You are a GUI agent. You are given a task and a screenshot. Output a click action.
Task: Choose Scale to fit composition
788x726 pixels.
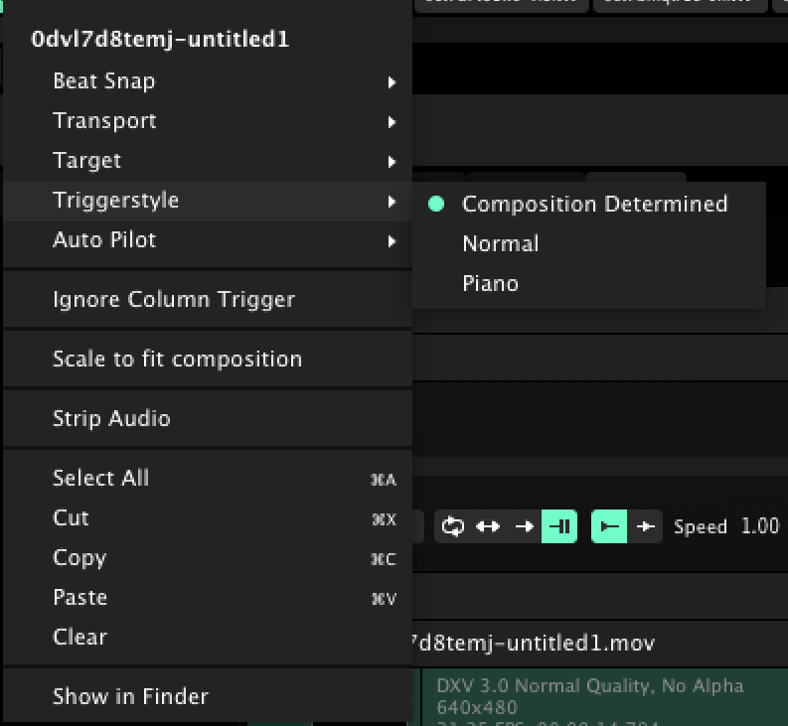(177, 360)
